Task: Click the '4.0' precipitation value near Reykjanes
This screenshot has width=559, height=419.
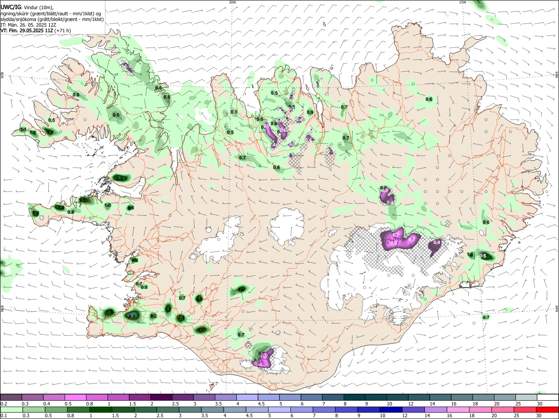Action: tap(131, 315)
